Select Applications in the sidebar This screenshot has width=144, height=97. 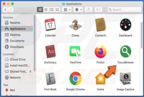(17, 29)
